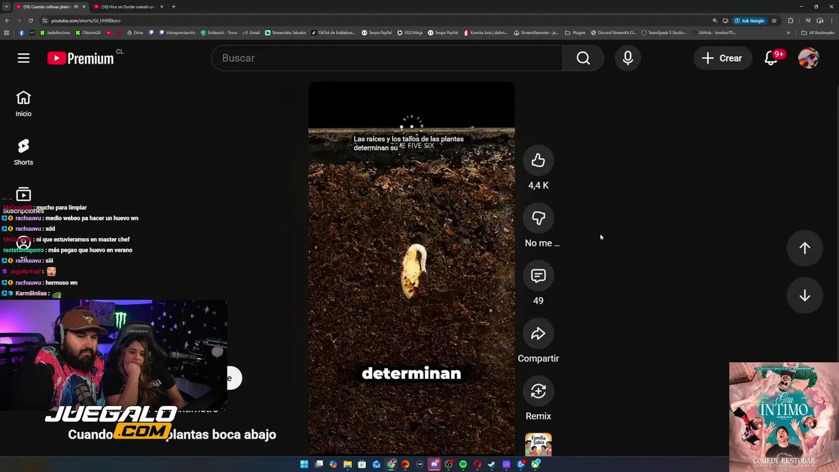Open the comments for this Short
Screen dimensions: 839x472
538,276
